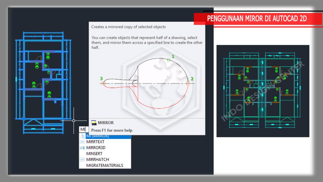The height and width of the screenshot is (182, 323).
Task: Click mirror point 2 marker in illustration
Action: tap(188, 83)
